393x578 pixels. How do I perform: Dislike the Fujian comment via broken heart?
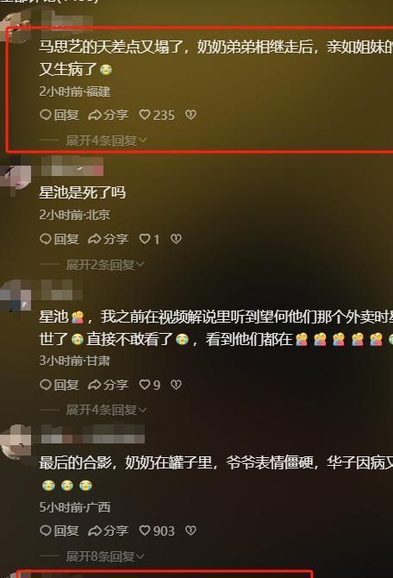190,115
